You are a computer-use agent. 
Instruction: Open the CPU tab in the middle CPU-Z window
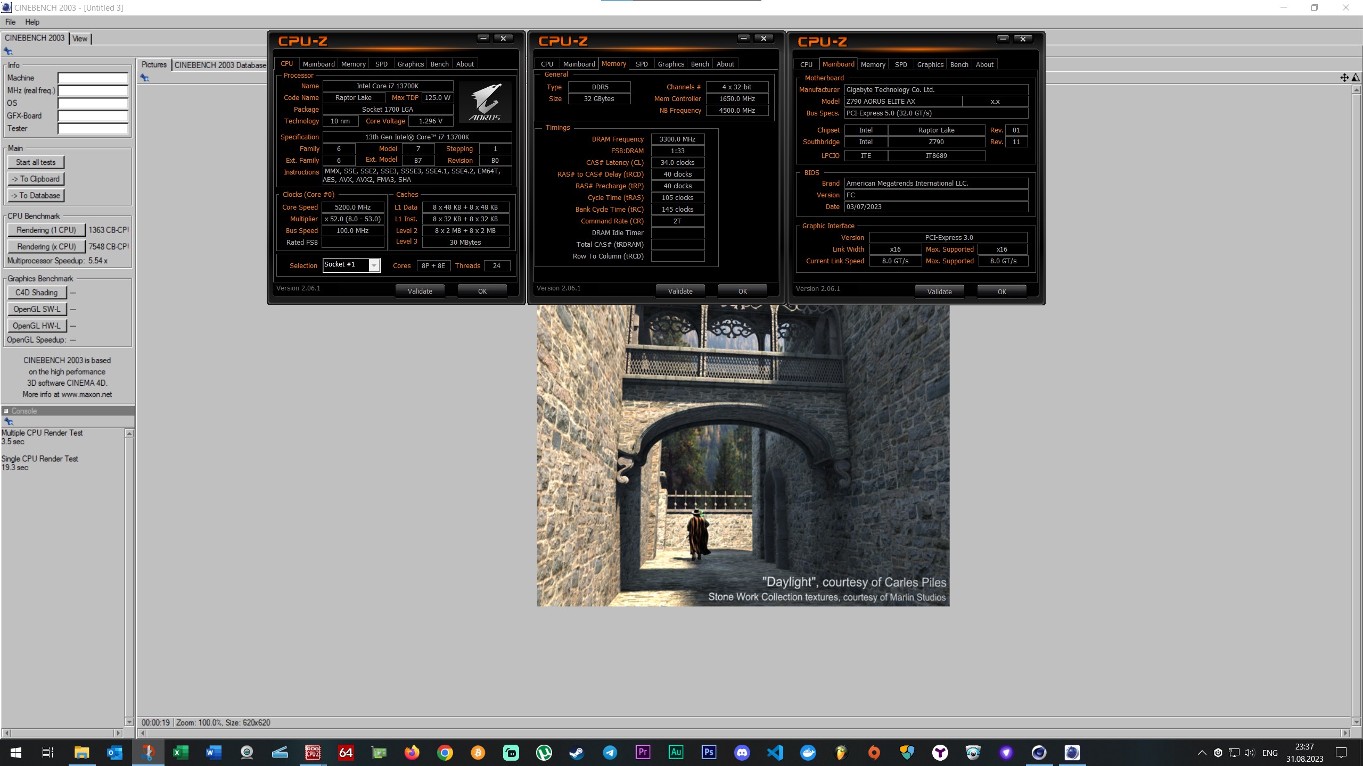point(547,64)
